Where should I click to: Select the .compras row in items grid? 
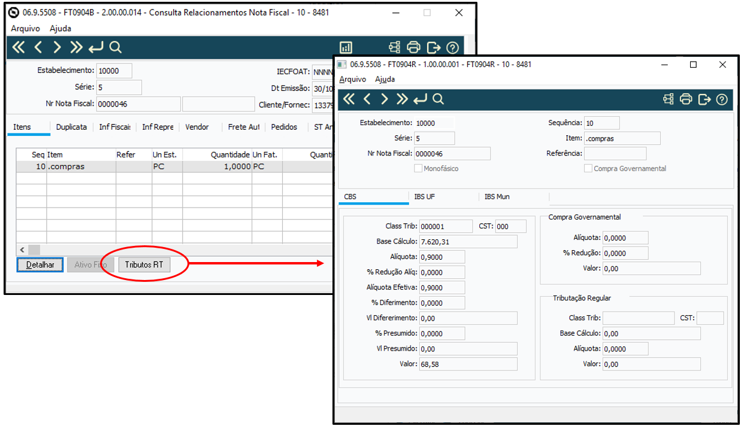[x=174, y=166]
